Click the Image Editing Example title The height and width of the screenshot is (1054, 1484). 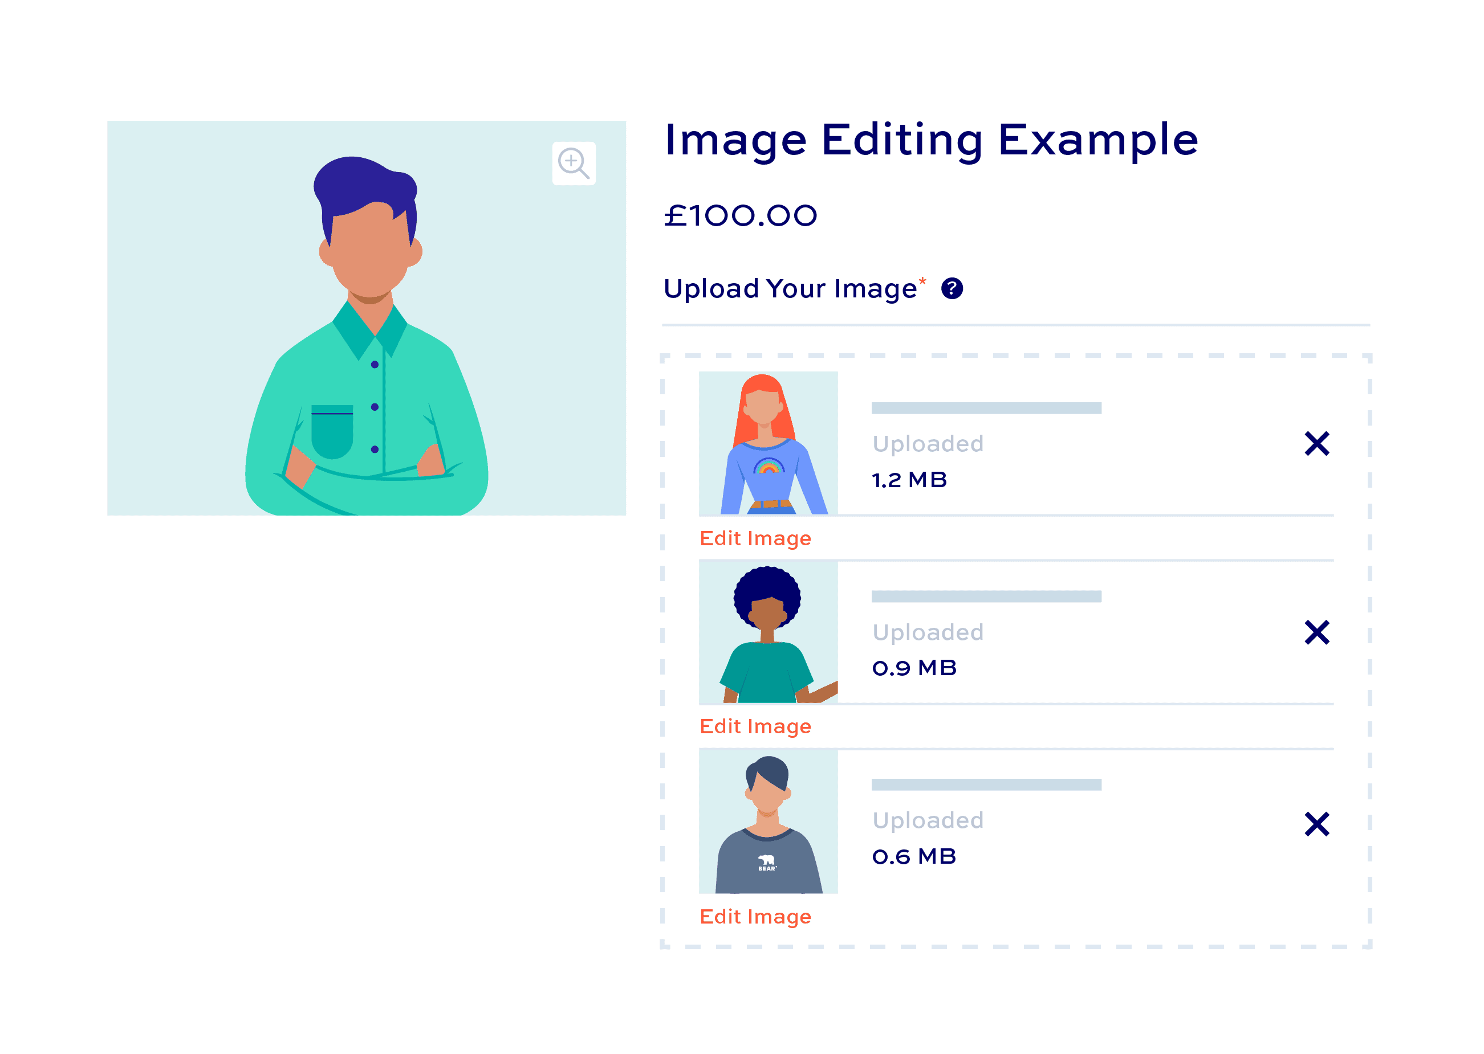932,141
